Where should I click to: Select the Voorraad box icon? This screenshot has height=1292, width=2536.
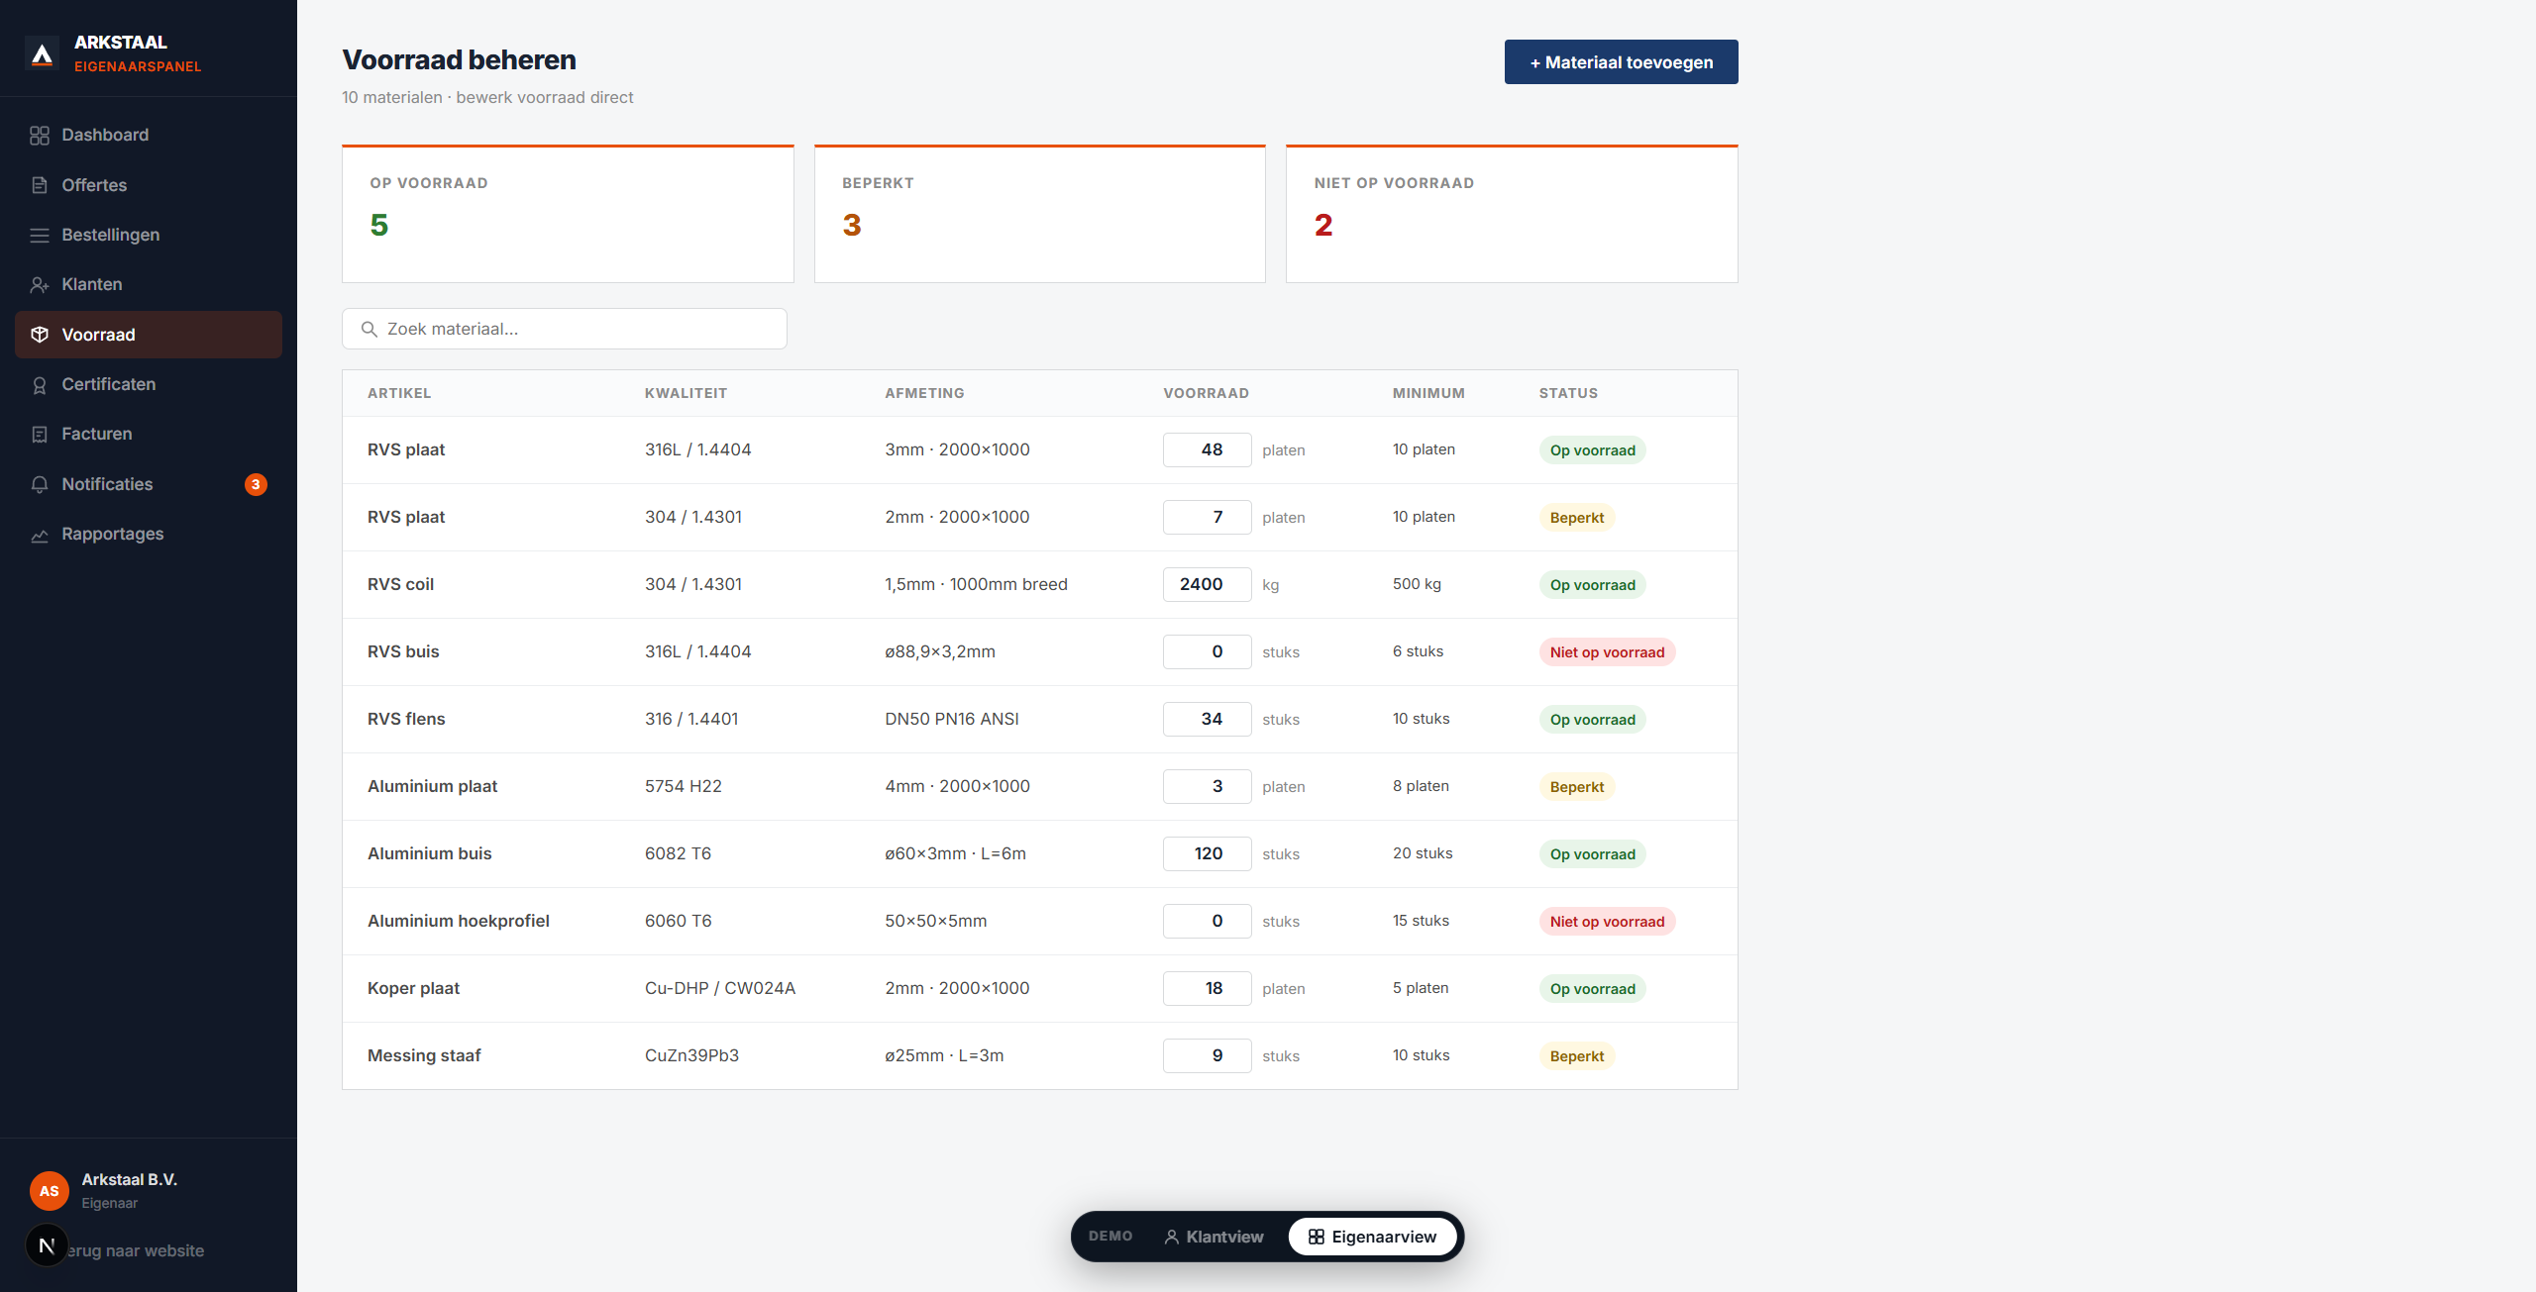pos(40,335)
